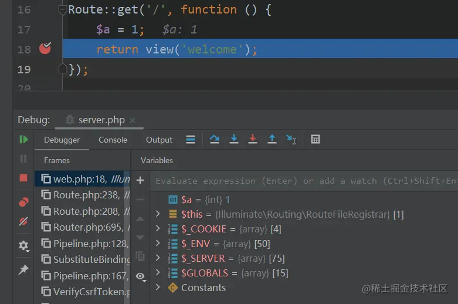The image size is (458, 304).
Task: Expand the $this variable node
Action: tap(158, 214)
